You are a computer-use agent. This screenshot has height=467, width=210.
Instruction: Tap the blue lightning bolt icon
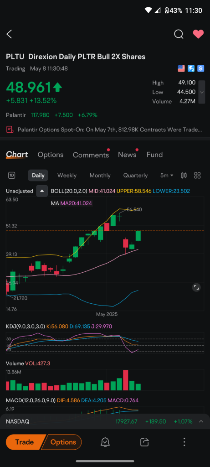tap(191, 68)
